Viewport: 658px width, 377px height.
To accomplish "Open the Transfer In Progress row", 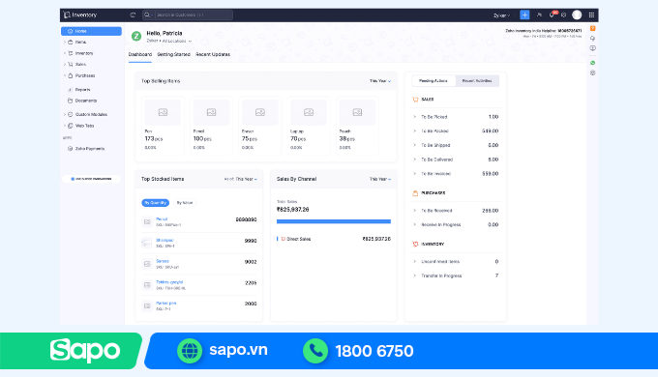I will [x=456, y=275].
